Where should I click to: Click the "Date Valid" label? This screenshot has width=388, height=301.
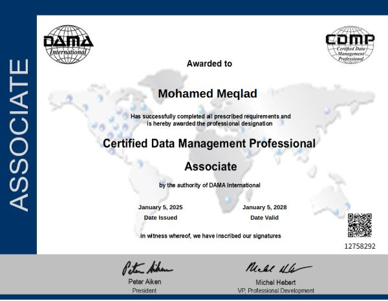[x=264, y=218]
